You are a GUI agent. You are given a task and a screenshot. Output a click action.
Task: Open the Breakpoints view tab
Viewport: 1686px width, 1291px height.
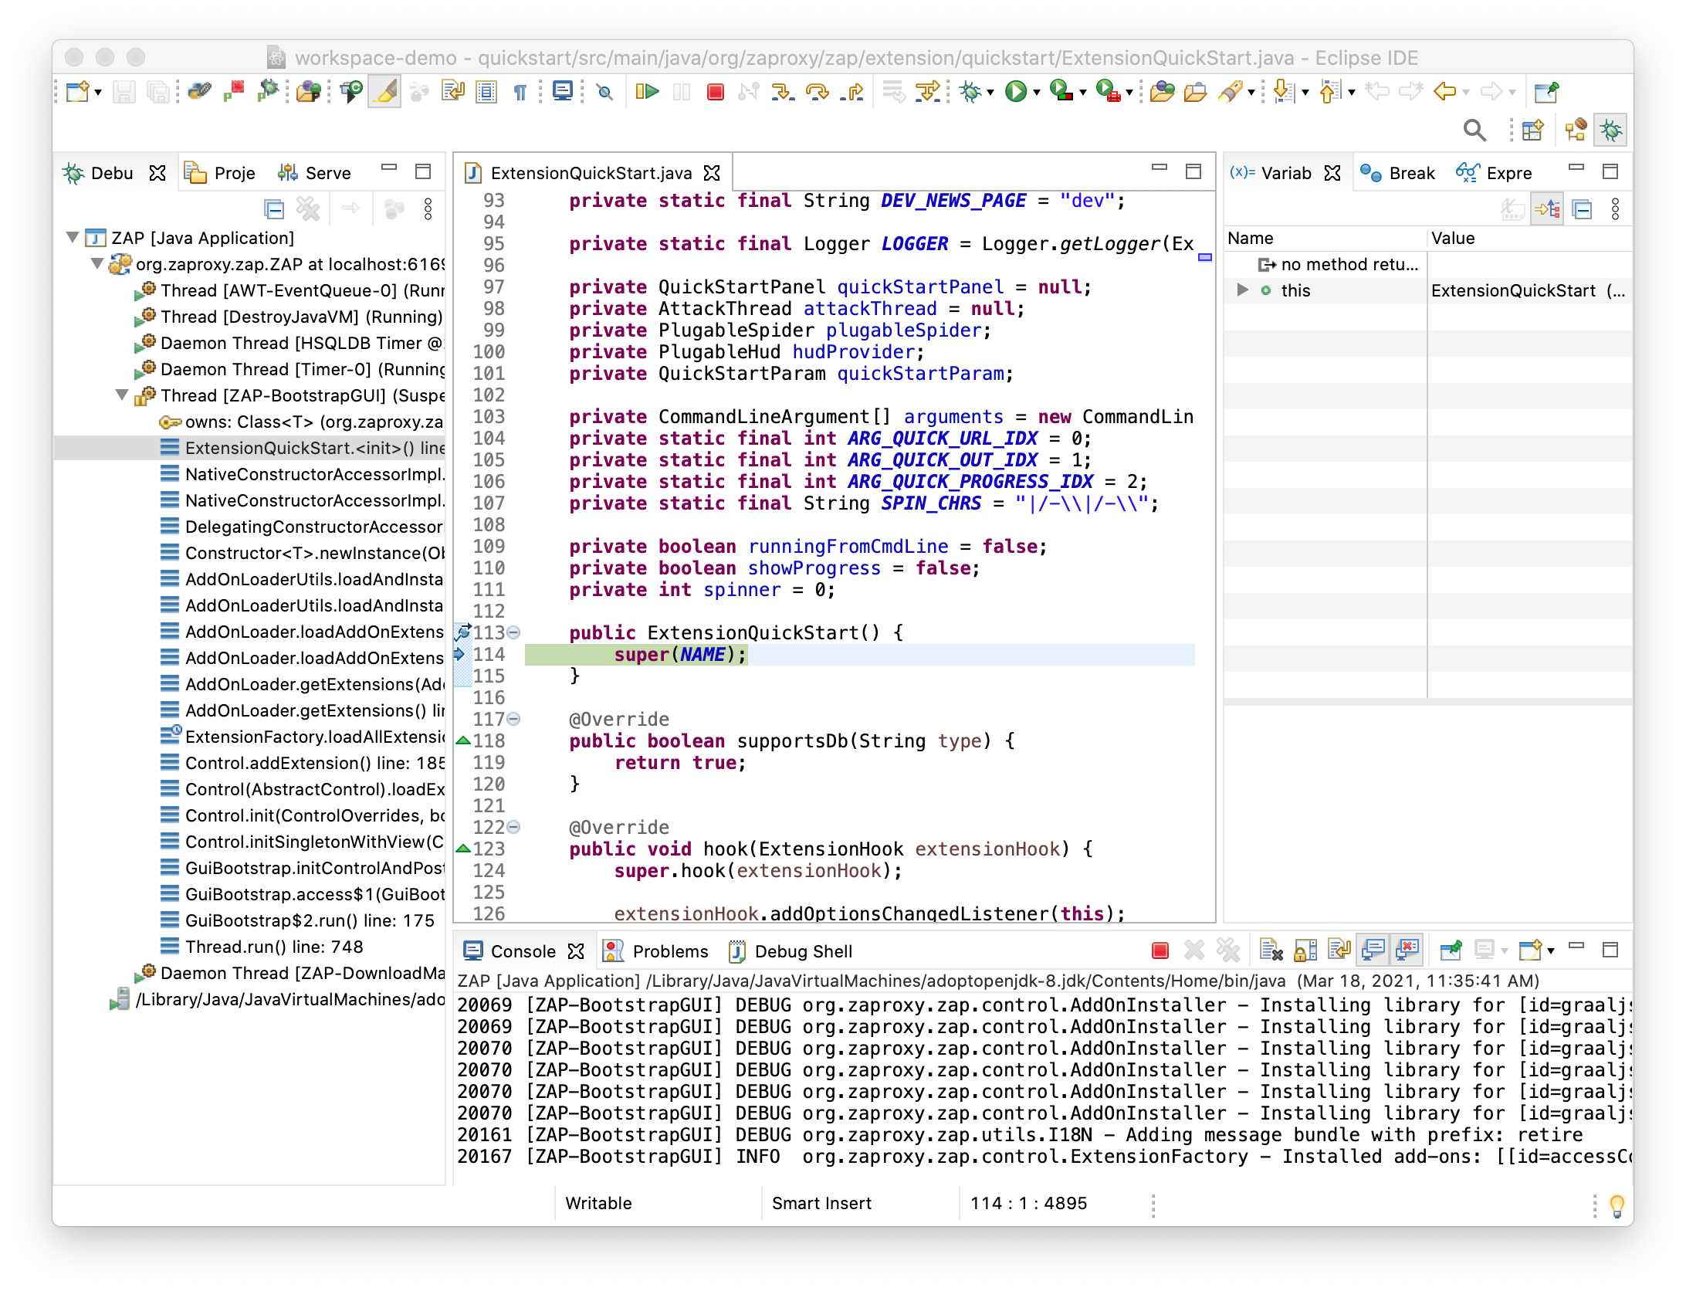click(x=1400, y=172)
